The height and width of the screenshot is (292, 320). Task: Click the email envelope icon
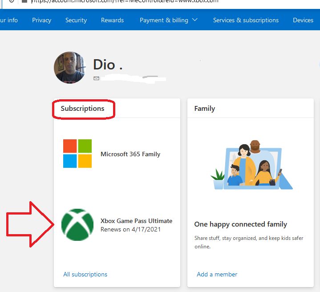tap(96, 78)
